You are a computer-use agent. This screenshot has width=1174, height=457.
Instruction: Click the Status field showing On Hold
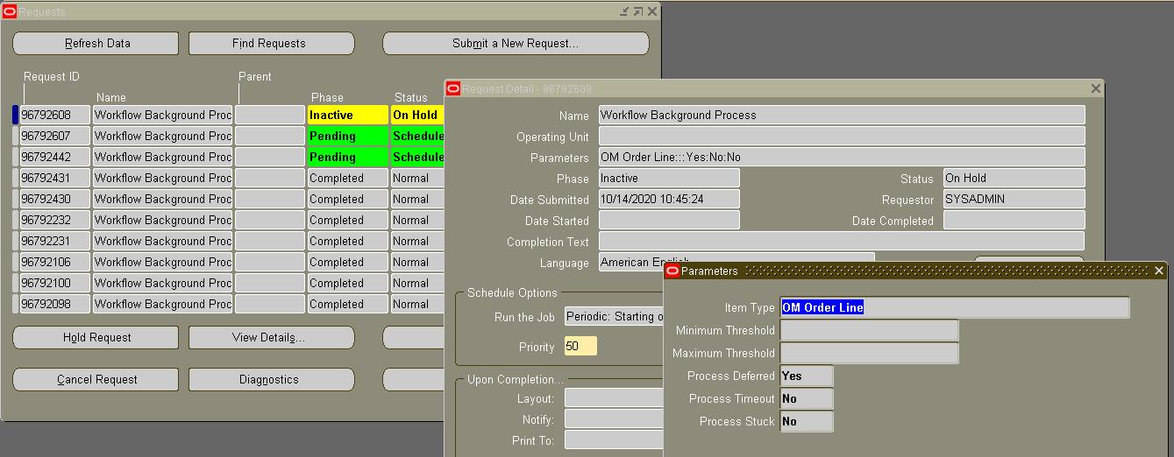click(1014, 178)
